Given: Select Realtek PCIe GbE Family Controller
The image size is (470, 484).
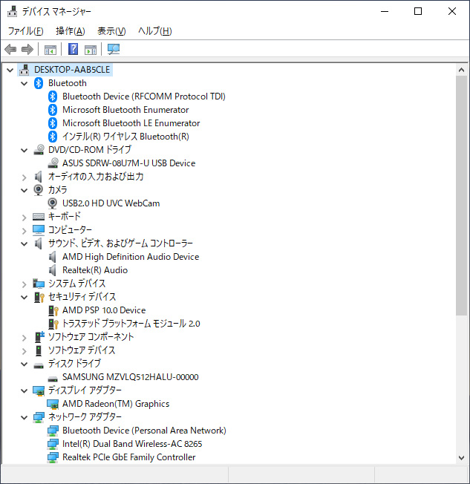Looking at the screenshot, I should [x=128, y=457].
